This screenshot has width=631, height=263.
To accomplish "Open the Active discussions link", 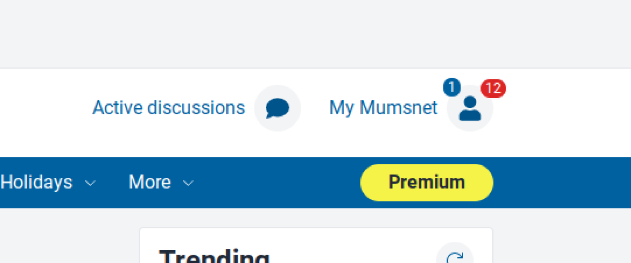I will click(168, 107).
